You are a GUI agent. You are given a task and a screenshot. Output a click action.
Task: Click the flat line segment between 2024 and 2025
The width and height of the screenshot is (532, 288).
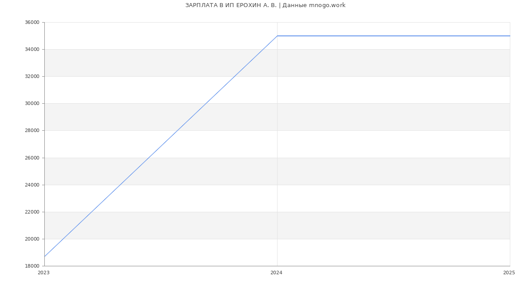pos(394,36)
